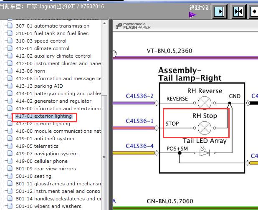Select 501-10 seating
This screenshot has height=210, width=258.
point(33,176)
